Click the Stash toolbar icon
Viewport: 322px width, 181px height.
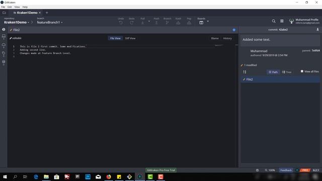pyautogui.click(x=178, y=23)
